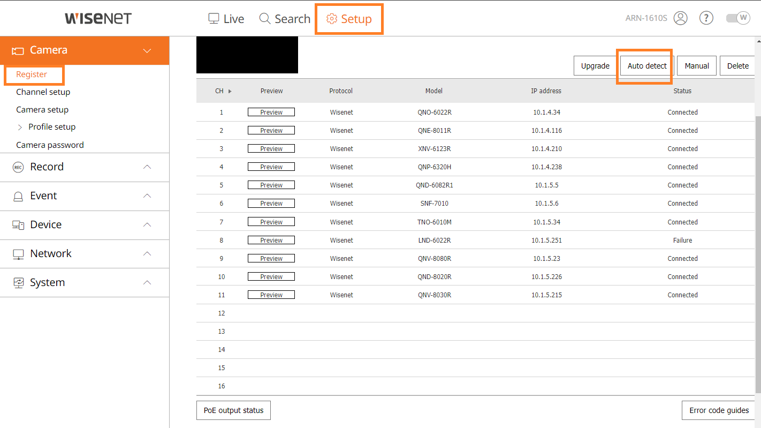This screenshot has width=761, height=428.
Task: Click the Network monitor icon in sidebar
Action: click(18, 254)
